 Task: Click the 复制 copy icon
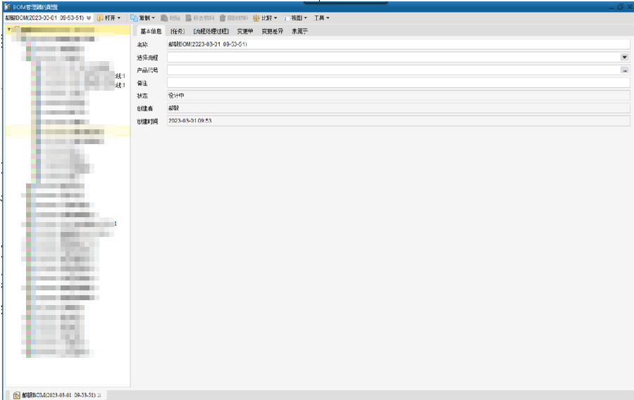134,18
